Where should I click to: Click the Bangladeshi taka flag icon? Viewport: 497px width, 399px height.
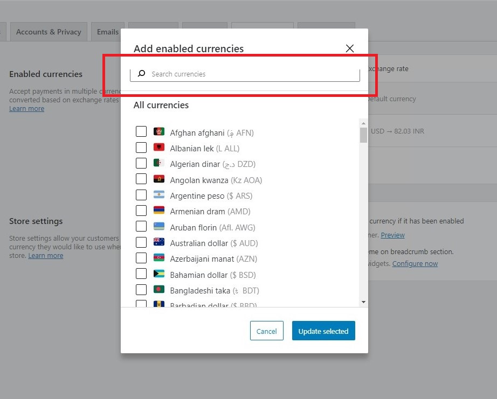pyautogui.click(x=158, y=290)
